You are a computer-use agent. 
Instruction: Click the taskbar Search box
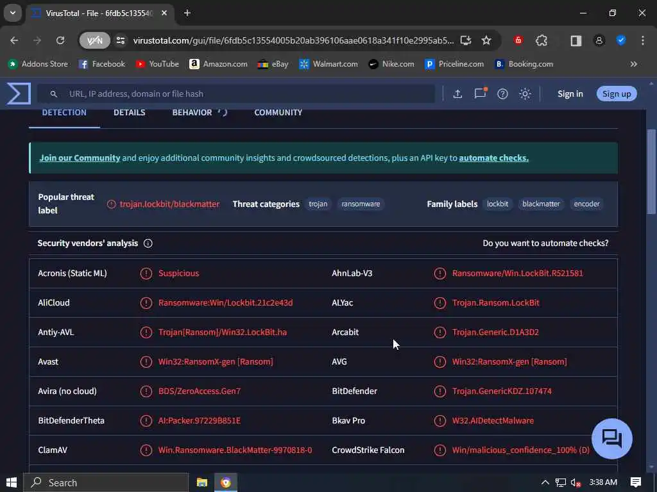[x=106, y=483]
